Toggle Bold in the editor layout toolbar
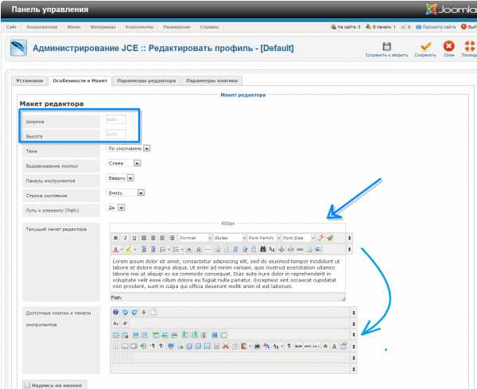Screen dimensions: 477x389 (115, 238)
